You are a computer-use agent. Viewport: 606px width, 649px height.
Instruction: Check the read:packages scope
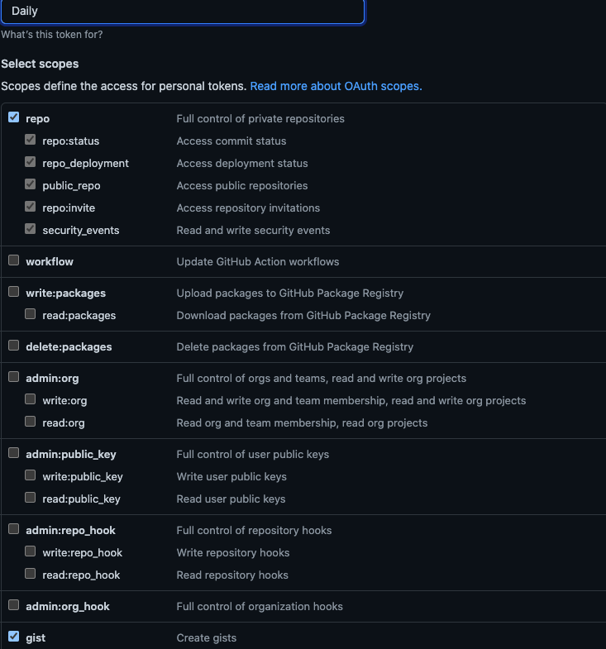point(31,314)
